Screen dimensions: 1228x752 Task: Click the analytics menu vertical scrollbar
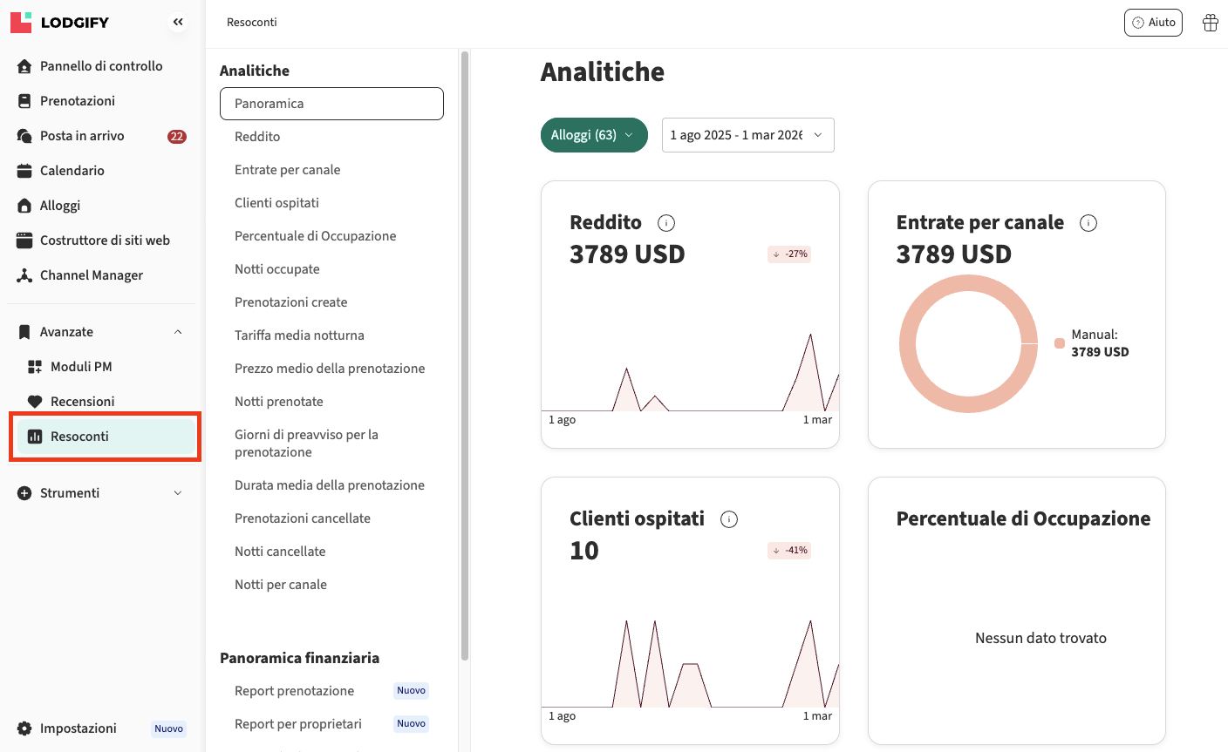(465, 349)
